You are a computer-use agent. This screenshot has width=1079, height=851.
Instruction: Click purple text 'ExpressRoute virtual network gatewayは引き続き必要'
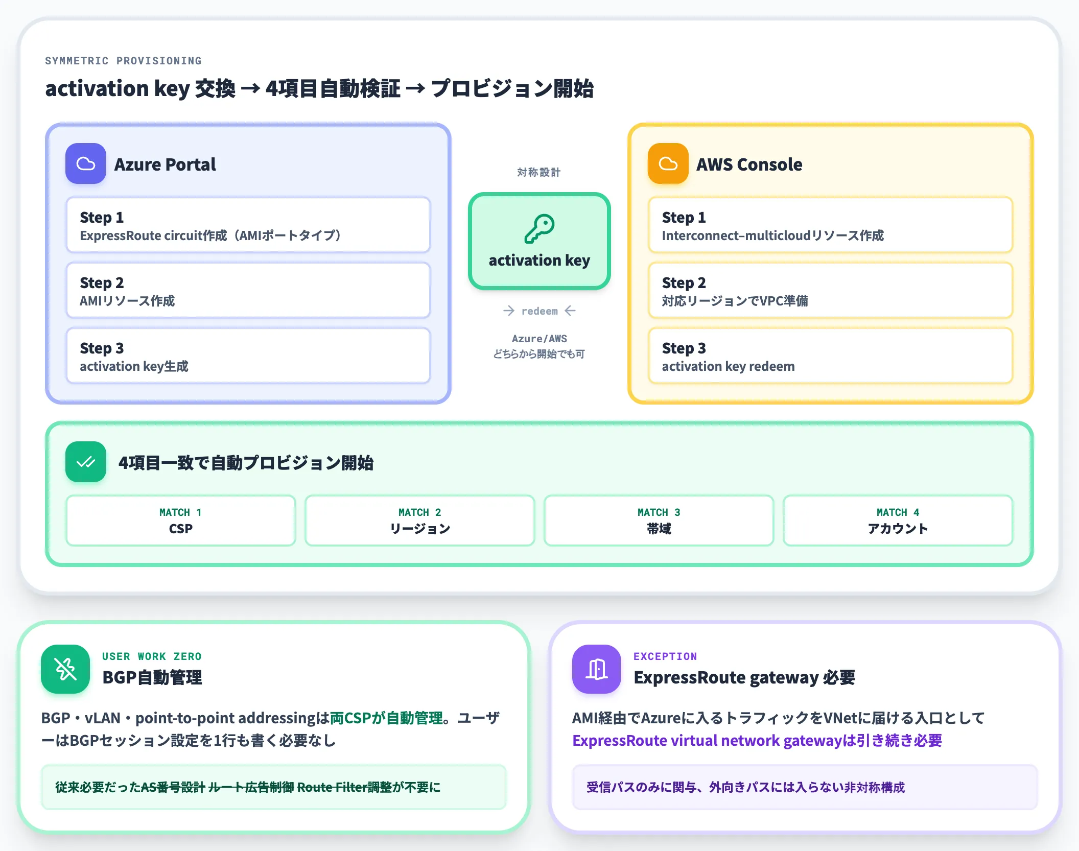point(757,741)
